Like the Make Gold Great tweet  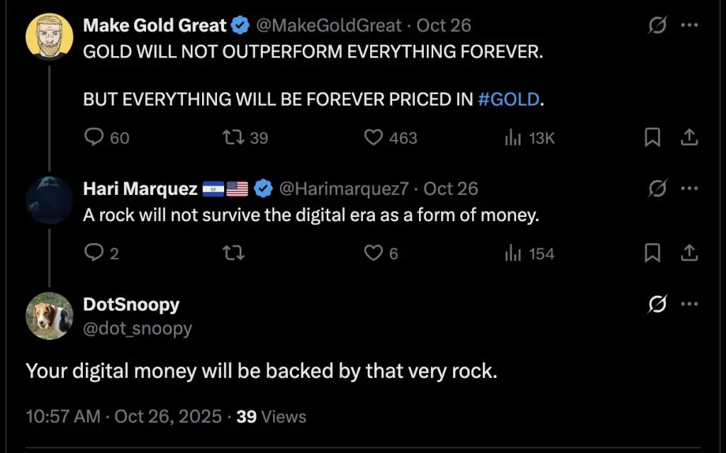(374, 138)
